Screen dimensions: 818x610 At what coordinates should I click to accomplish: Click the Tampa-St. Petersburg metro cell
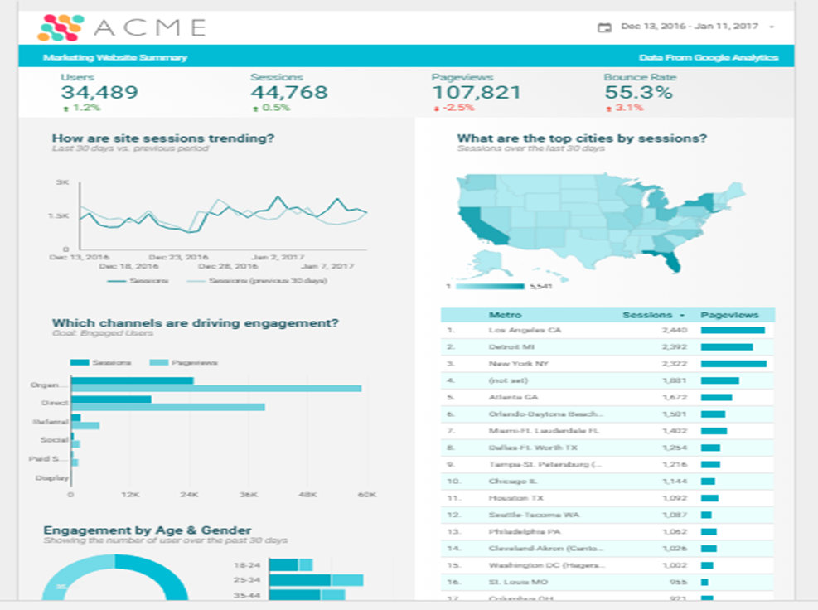click(545, 464)
